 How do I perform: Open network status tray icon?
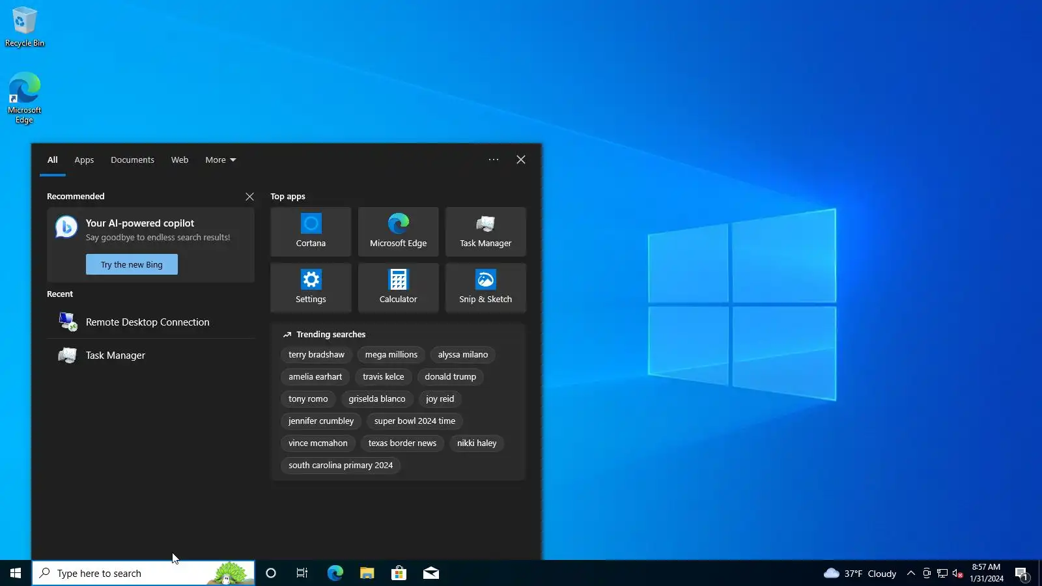tap(942, 573)
